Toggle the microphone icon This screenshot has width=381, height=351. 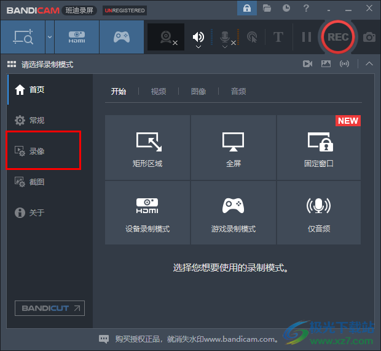click(x=225, y=37)
